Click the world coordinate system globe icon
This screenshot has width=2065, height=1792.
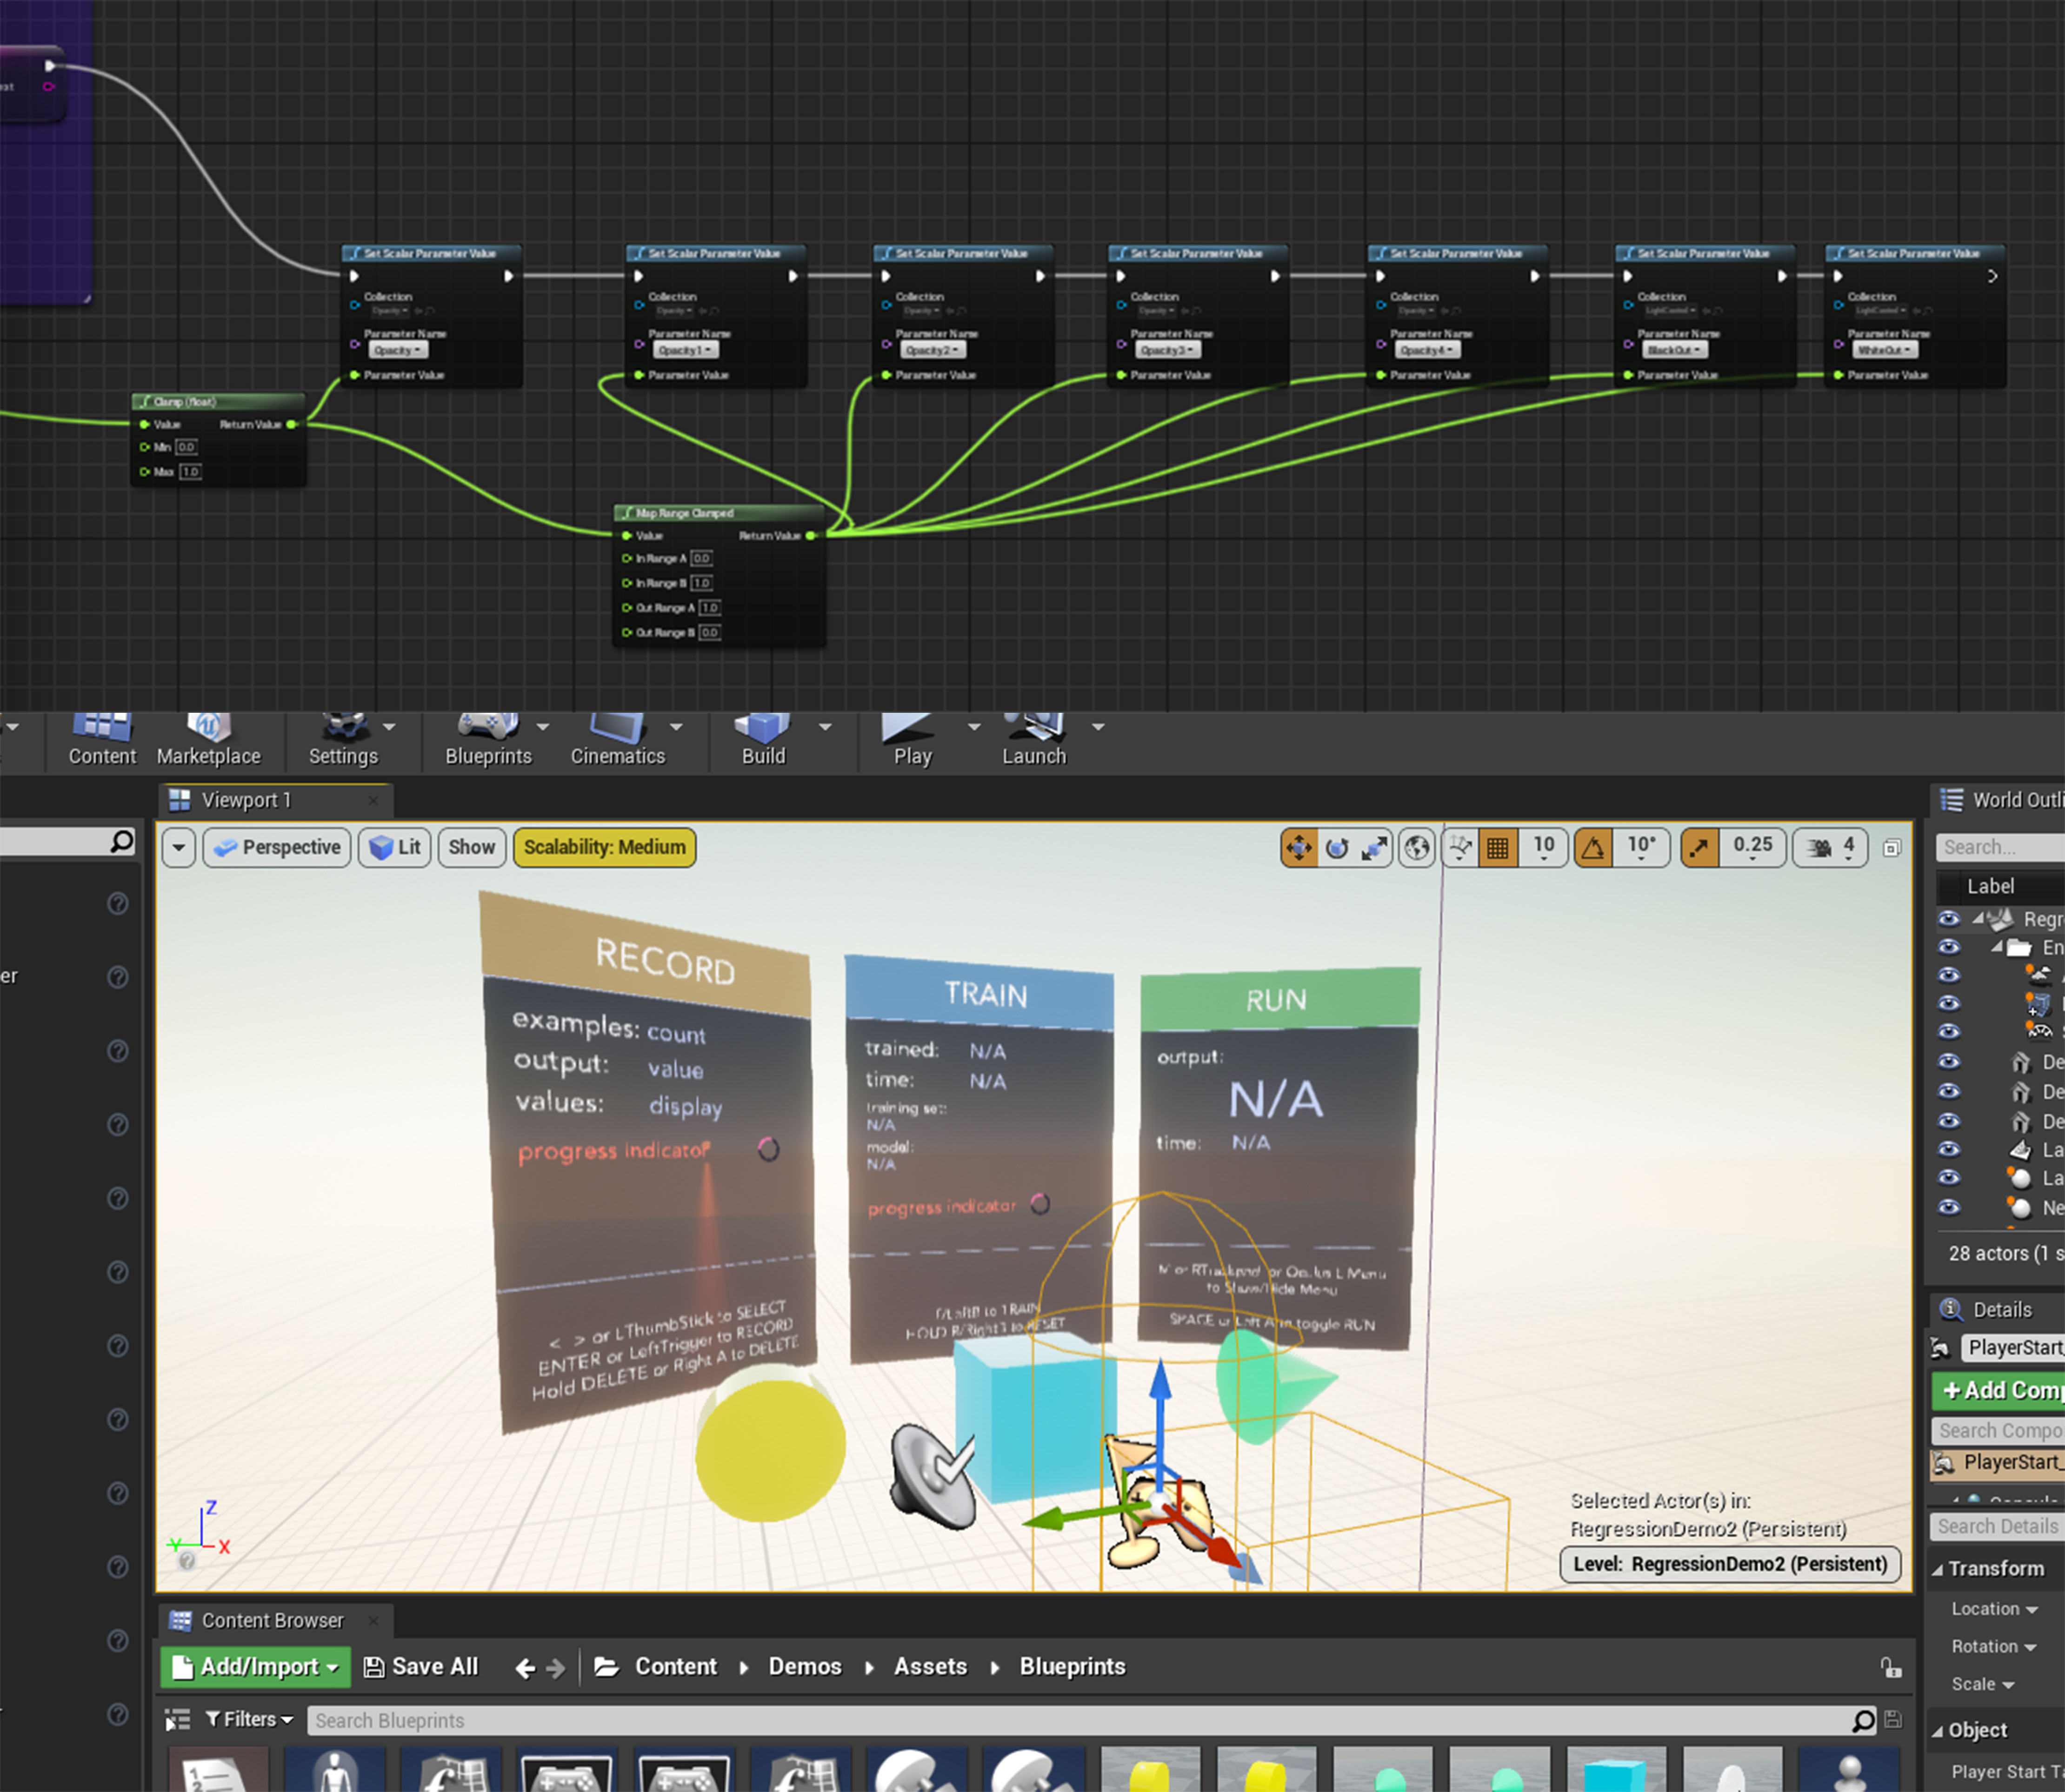click(x=1417, y=848)
